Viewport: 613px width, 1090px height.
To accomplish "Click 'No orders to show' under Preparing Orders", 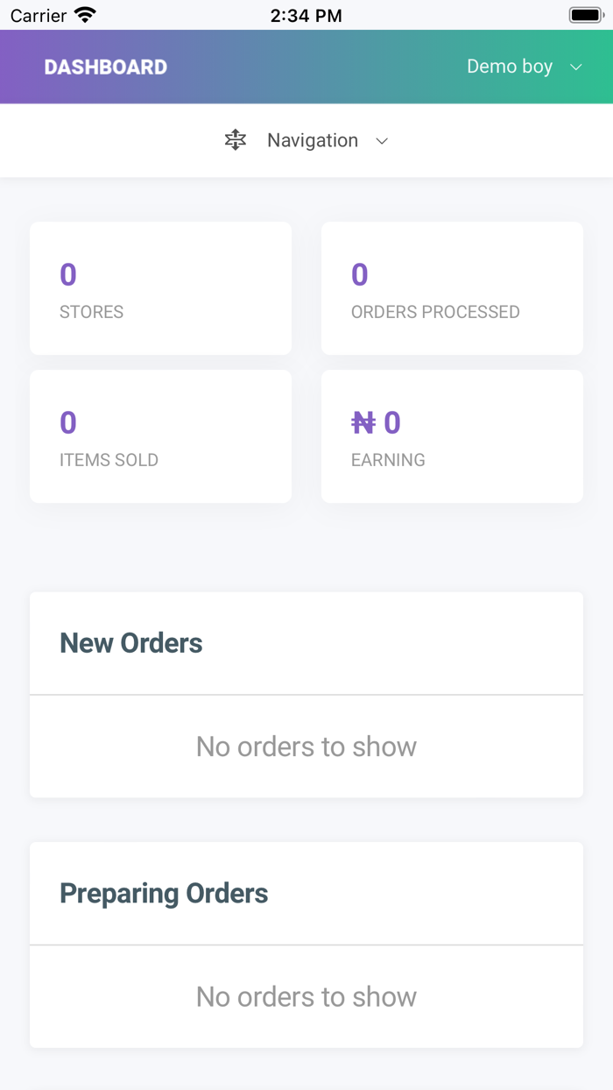I will click(306, 997).
